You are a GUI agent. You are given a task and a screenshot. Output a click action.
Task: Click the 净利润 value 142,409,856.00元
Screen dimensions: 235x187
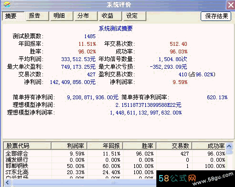click(x=72, y=82)
